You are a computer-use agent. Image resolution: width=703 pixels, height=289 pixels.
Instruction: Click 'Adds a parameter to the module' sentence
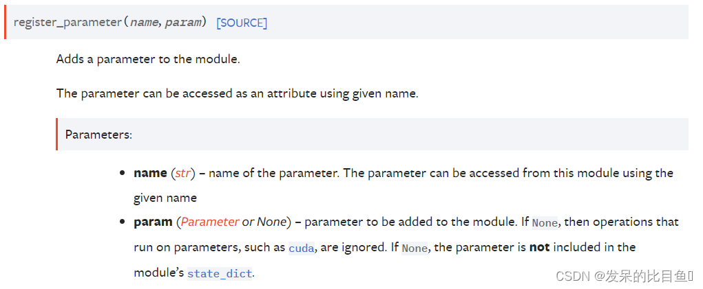148,60
